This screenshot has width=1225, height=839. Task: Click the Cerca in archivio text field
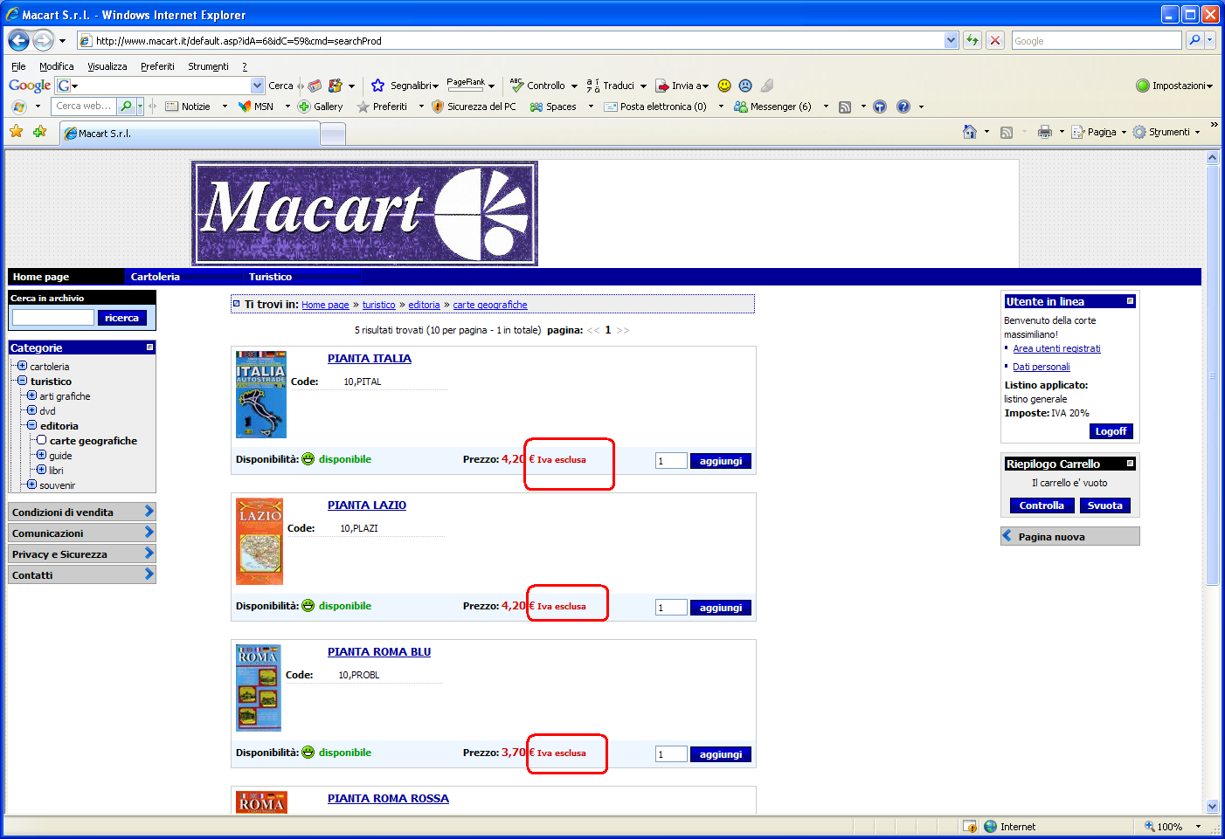click(x=53, y=318)
